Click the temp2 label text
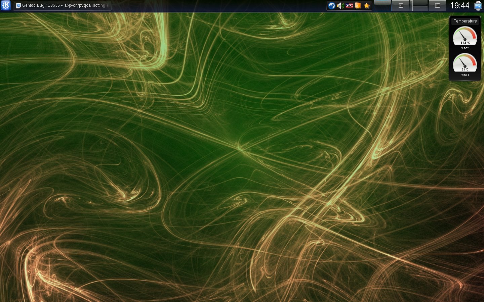This screenshot has width=484, height=302. click(465, 48)
